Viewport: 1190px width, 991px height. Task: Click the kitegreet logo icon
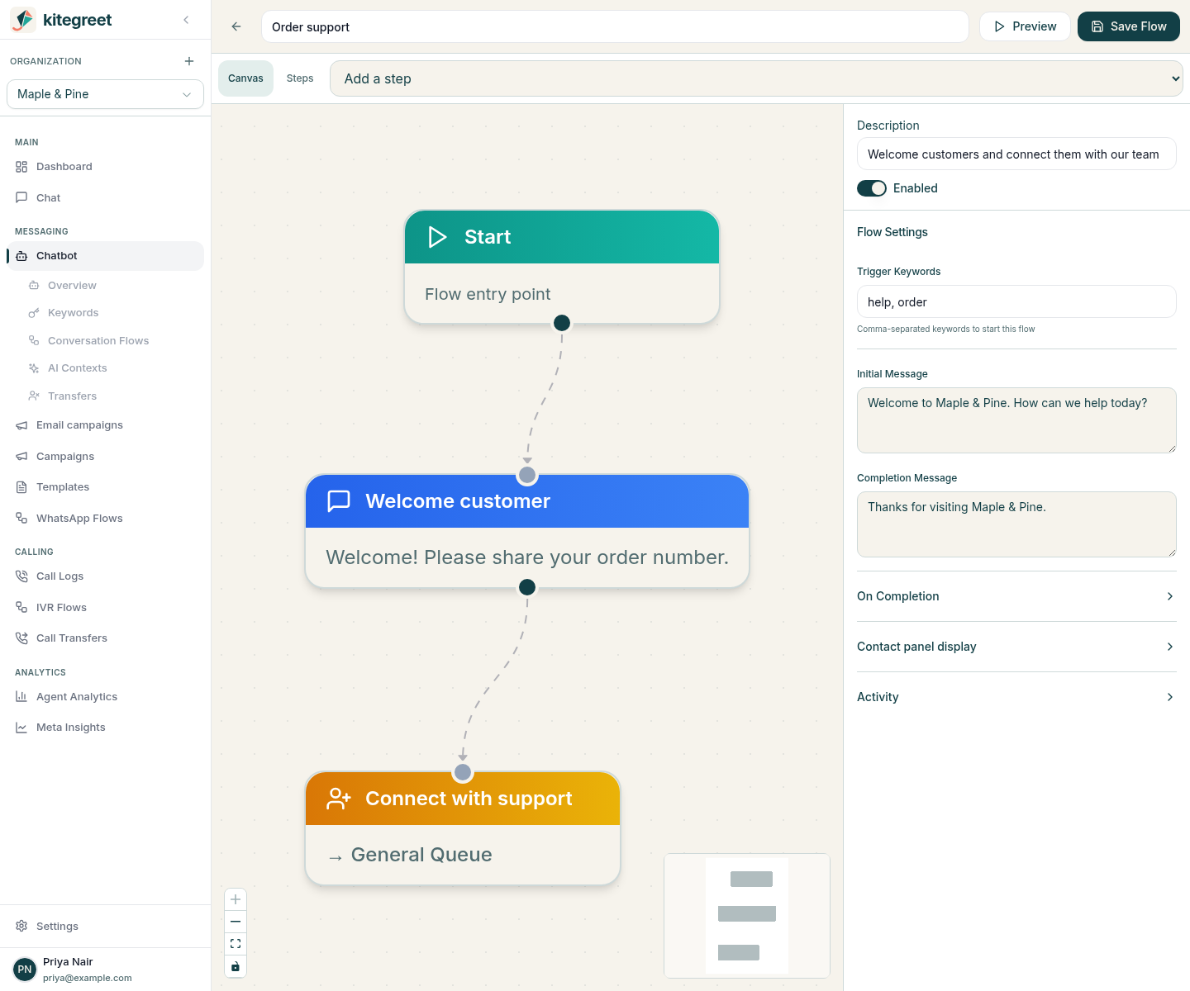pos(23,20)
